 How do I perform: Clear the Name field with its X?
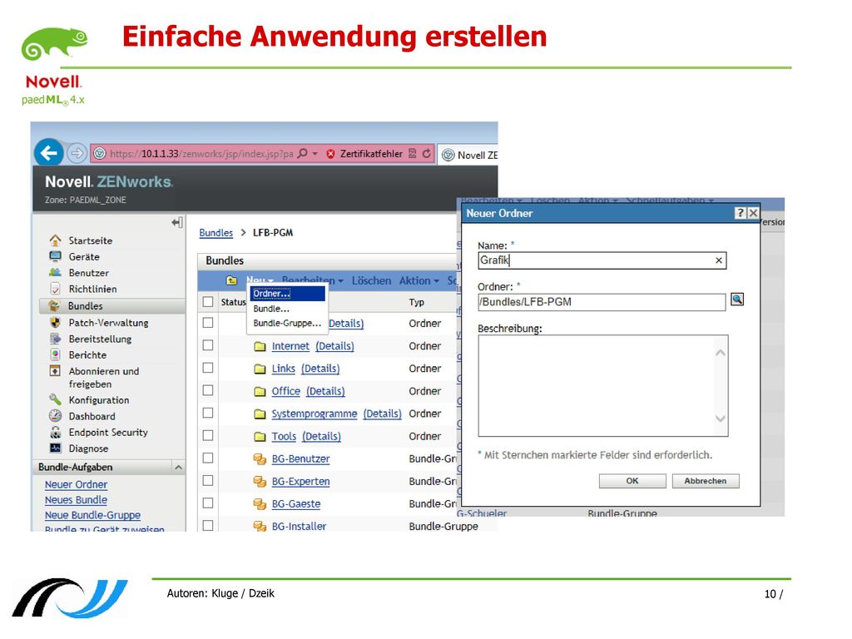pyautogui.click(x=719, y=260)
